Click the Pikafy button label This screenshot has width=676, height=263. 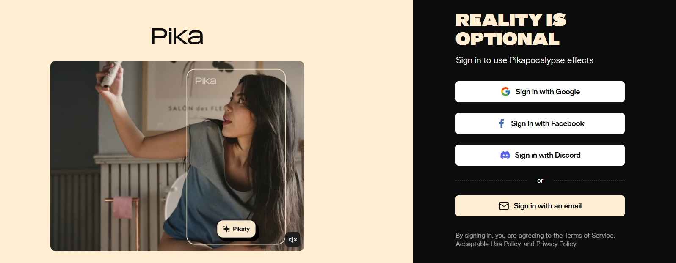pos(241,229)
